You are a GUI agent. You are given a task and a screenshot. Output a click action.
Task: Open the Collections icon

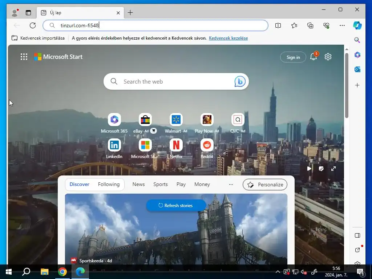[310, 25]
